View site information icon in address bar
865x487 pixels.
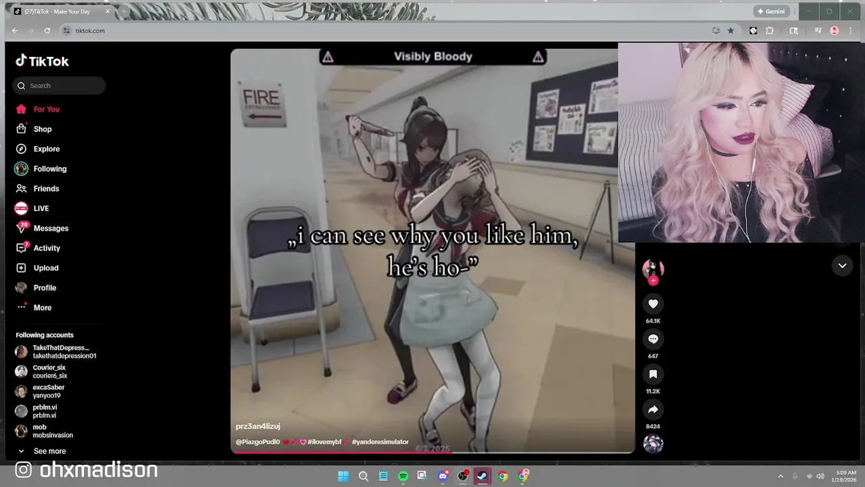coord(66,30)
